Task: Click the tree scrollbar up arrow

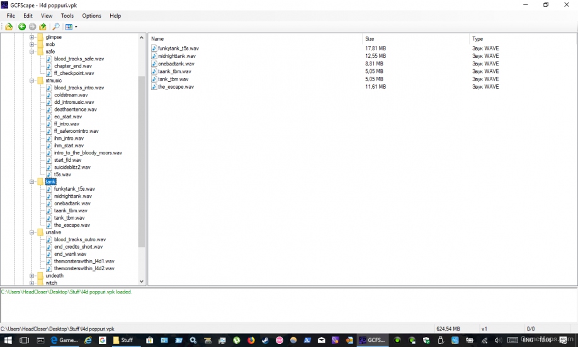Action: click(142, 37)
